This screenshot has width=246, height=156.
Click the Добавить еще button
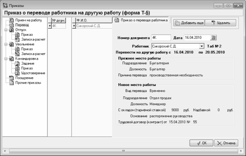pyautogui.click(x=189, y=23)
